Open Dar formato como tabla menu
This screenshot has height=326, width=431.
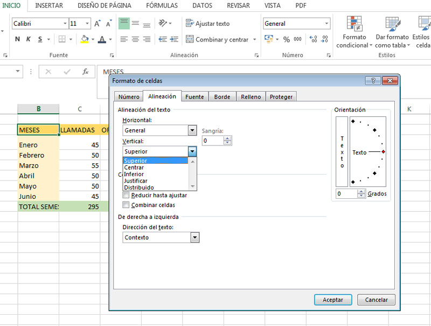(392, 32)
